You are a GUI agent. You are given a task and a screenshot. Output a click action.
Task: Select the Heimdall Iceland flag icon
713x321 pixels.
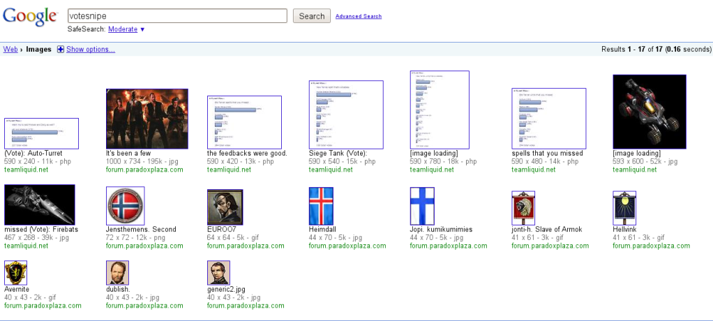(321, 206)
